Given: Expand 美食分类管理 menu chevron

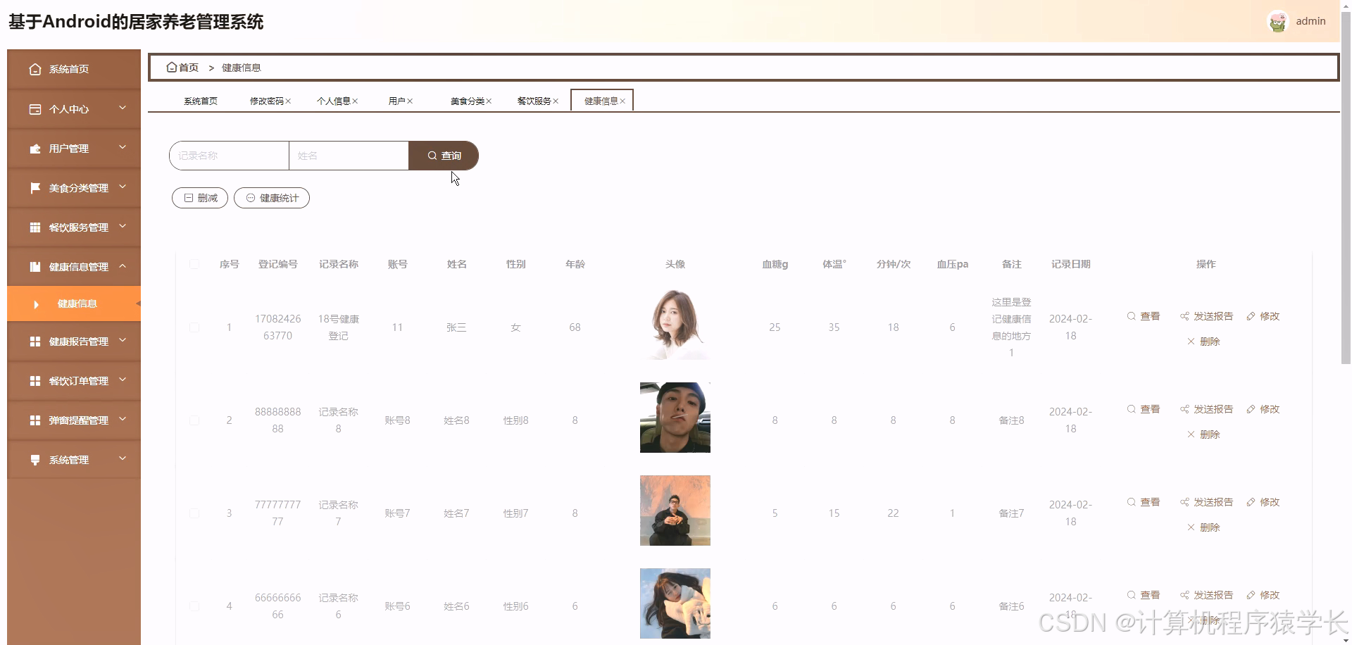Looking at the screenshot, I should pos(123,187).
